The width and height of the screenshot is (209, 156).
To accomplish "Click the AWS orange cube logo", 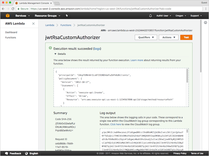I will [8, 16].
